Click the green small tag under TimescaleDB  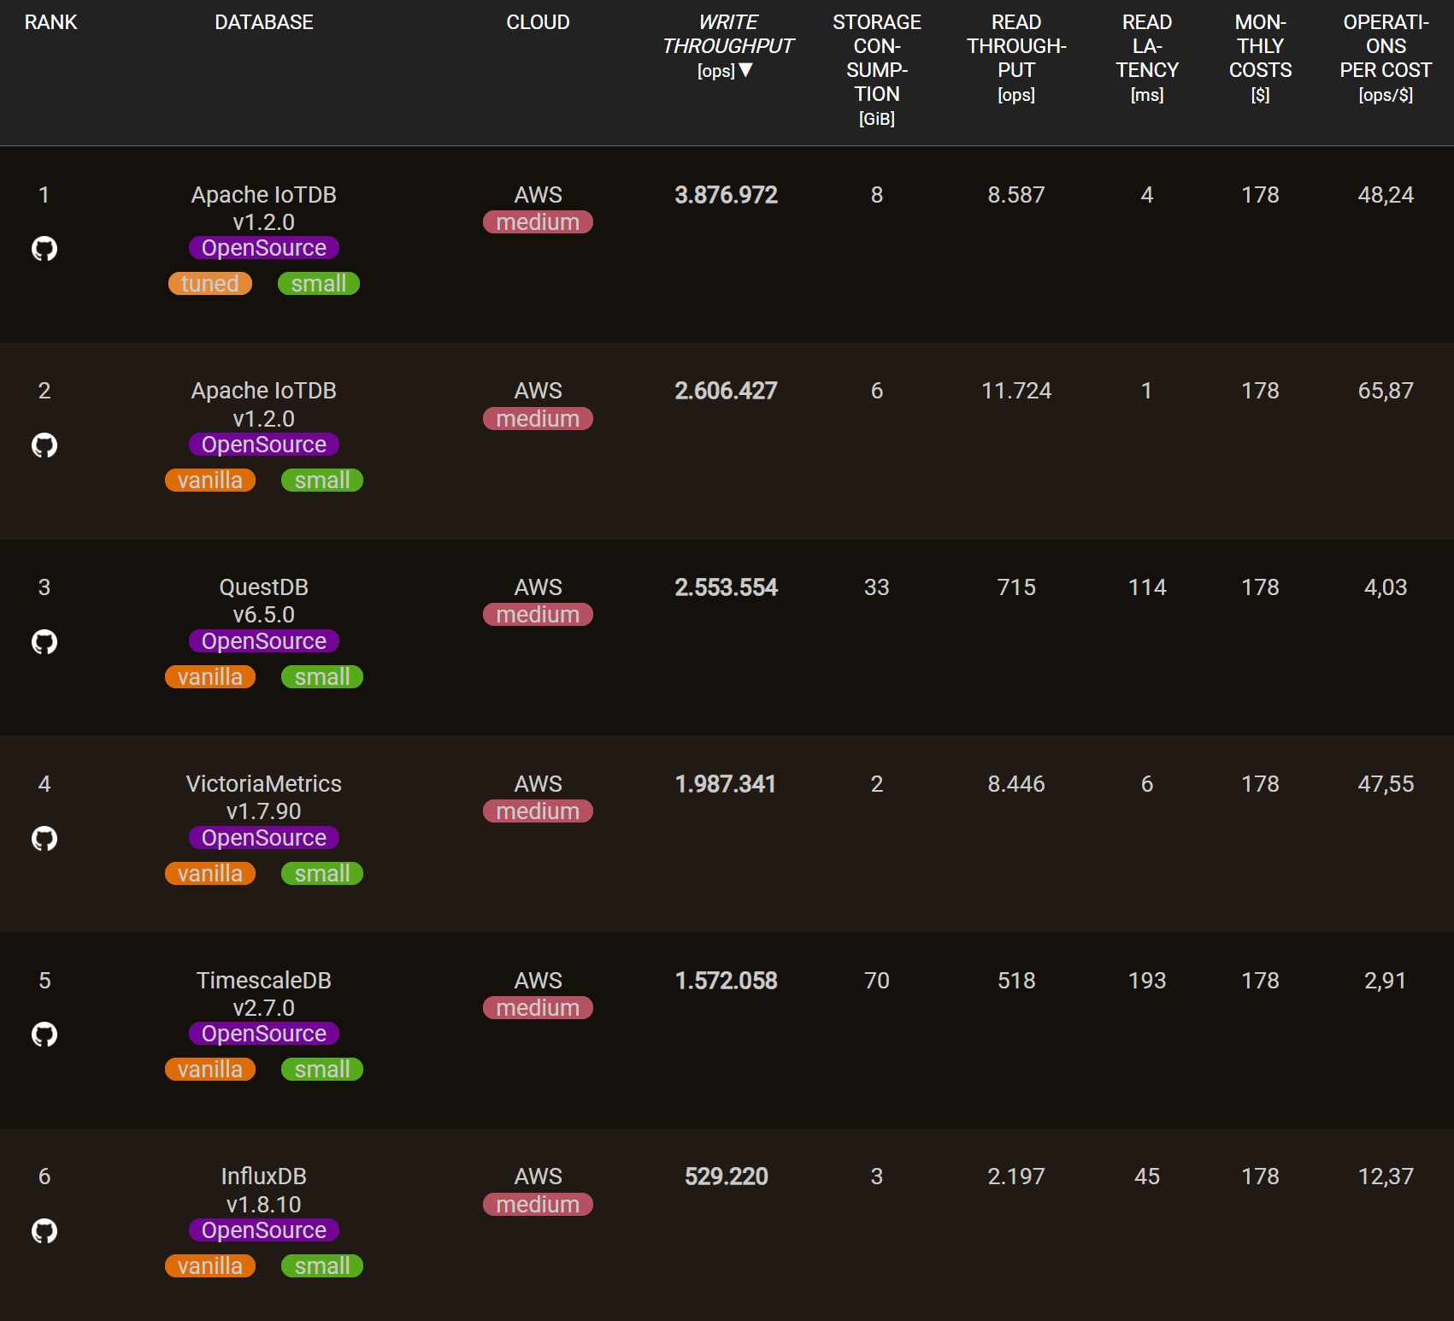click(x=321, y=1070)
